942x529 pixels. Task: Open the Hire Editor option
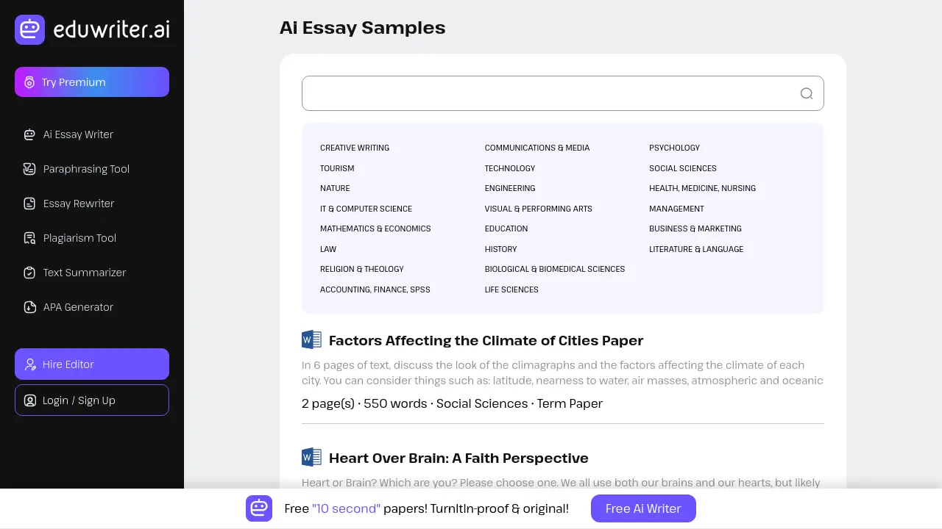91,364
